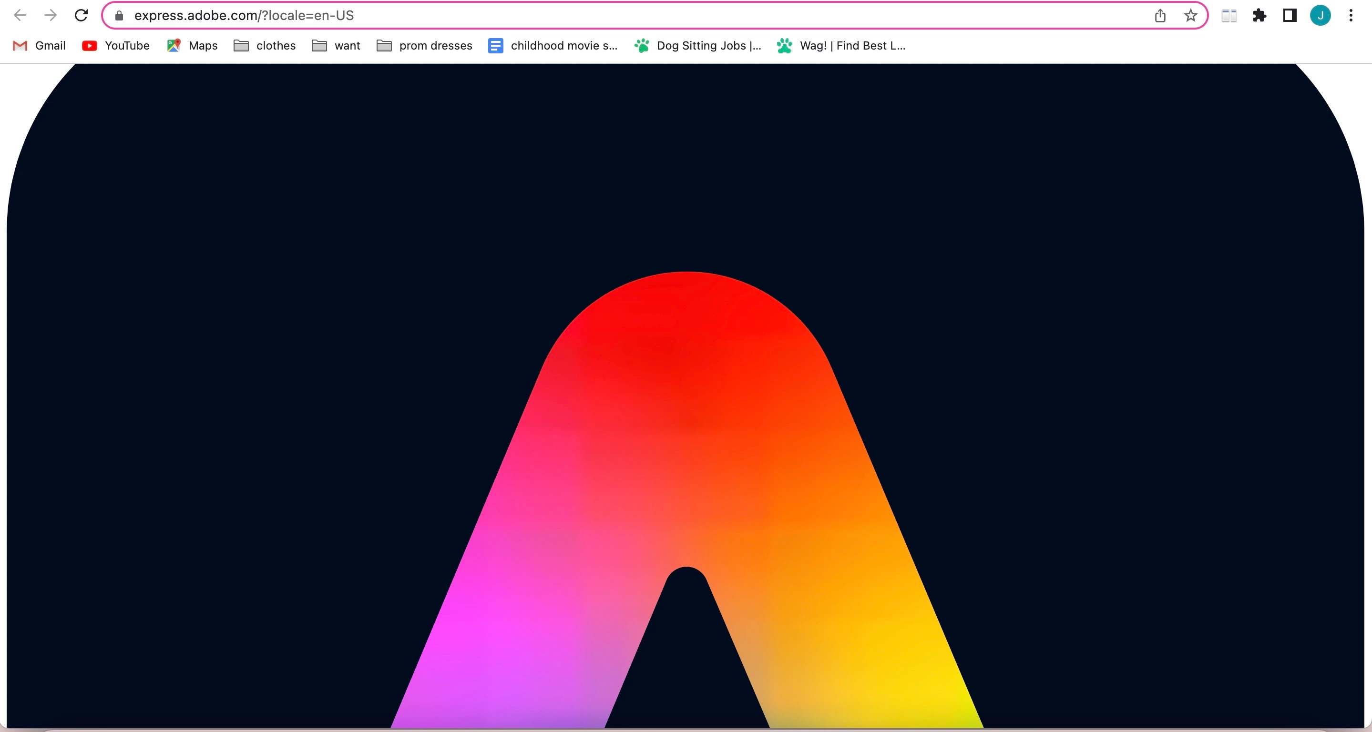Click the browser forward arrow

pos(51,15)
